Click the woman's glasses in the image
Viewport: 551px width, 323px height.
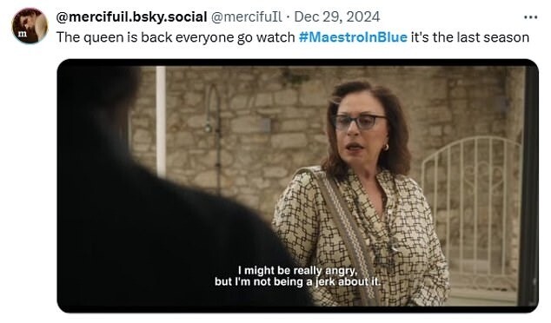359,122
